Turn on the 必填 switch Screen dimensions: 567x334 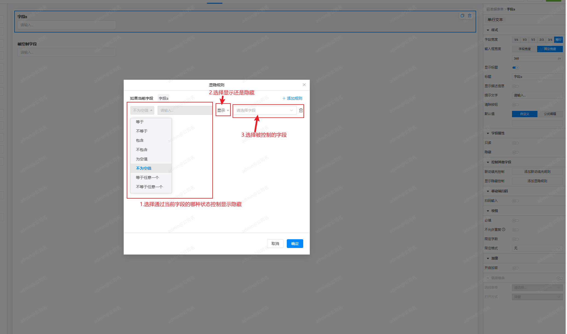(515, 220)
